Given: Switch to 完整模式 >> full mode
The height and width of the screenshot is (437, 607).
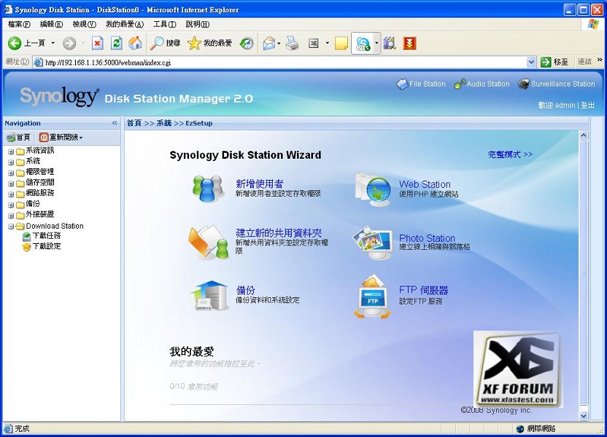Looking at the screenshot, I should (x=510, y=154).
